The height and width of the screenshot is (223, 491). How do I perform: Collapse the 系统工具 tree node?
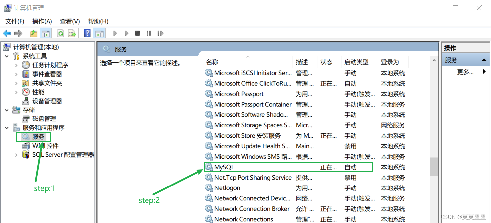tap(7, 56)
